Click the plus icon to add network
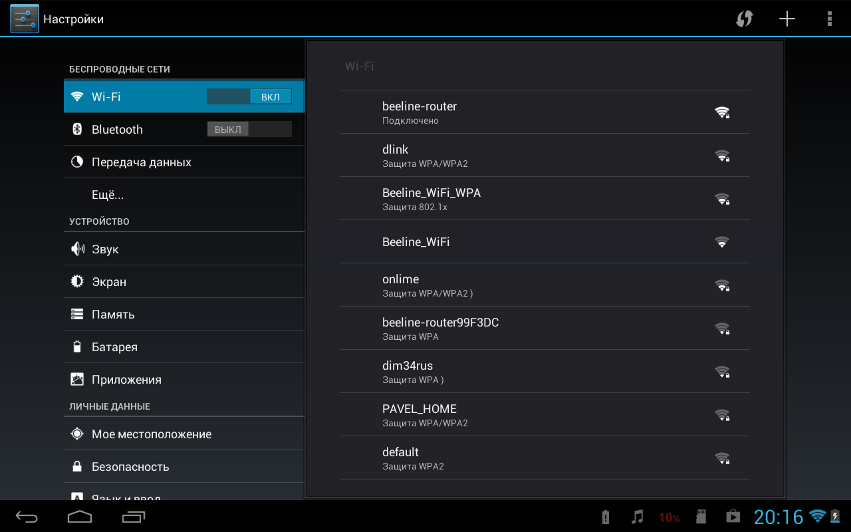851x532 pixels. (x=787, y=19)
